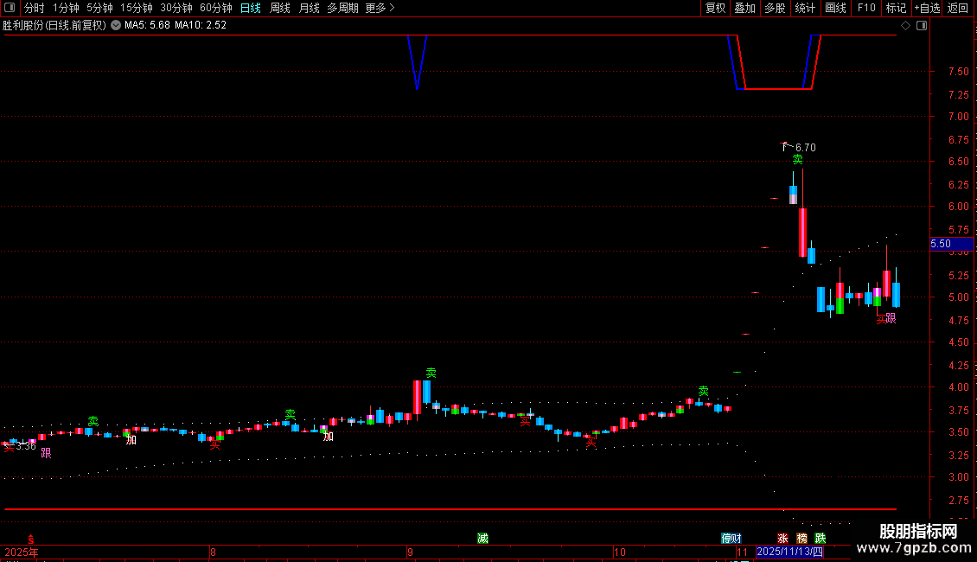Click the red $ event marker
This screenshot has height=562, width=977.
pos(30,540)
